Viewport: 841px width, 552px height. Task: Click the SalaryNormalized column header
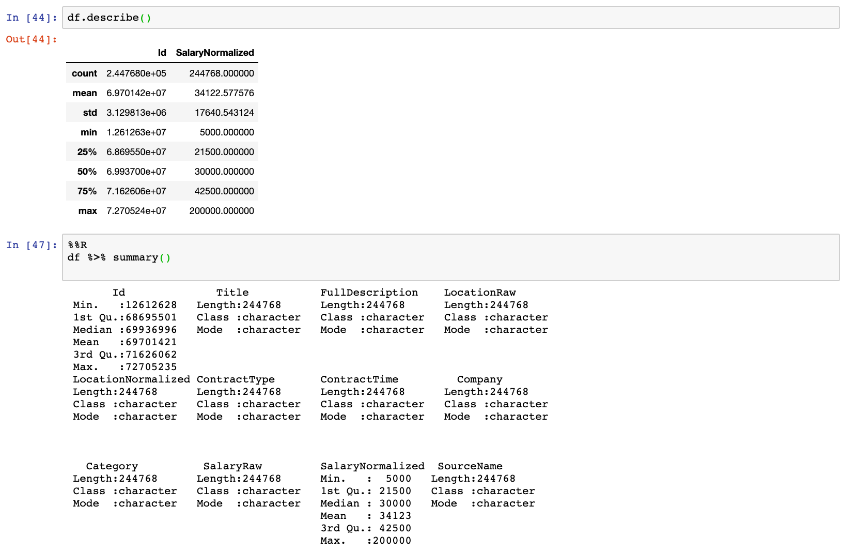tap(215, 52)
